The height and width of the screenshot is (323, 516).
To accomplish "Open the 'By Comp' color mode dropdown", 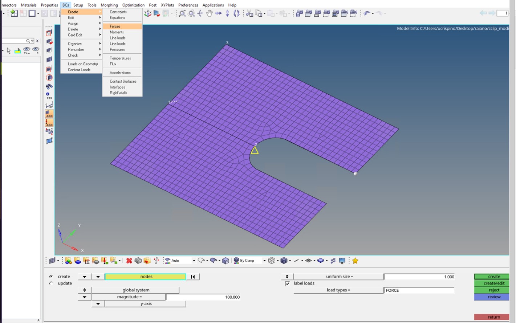I will (264, 261).
